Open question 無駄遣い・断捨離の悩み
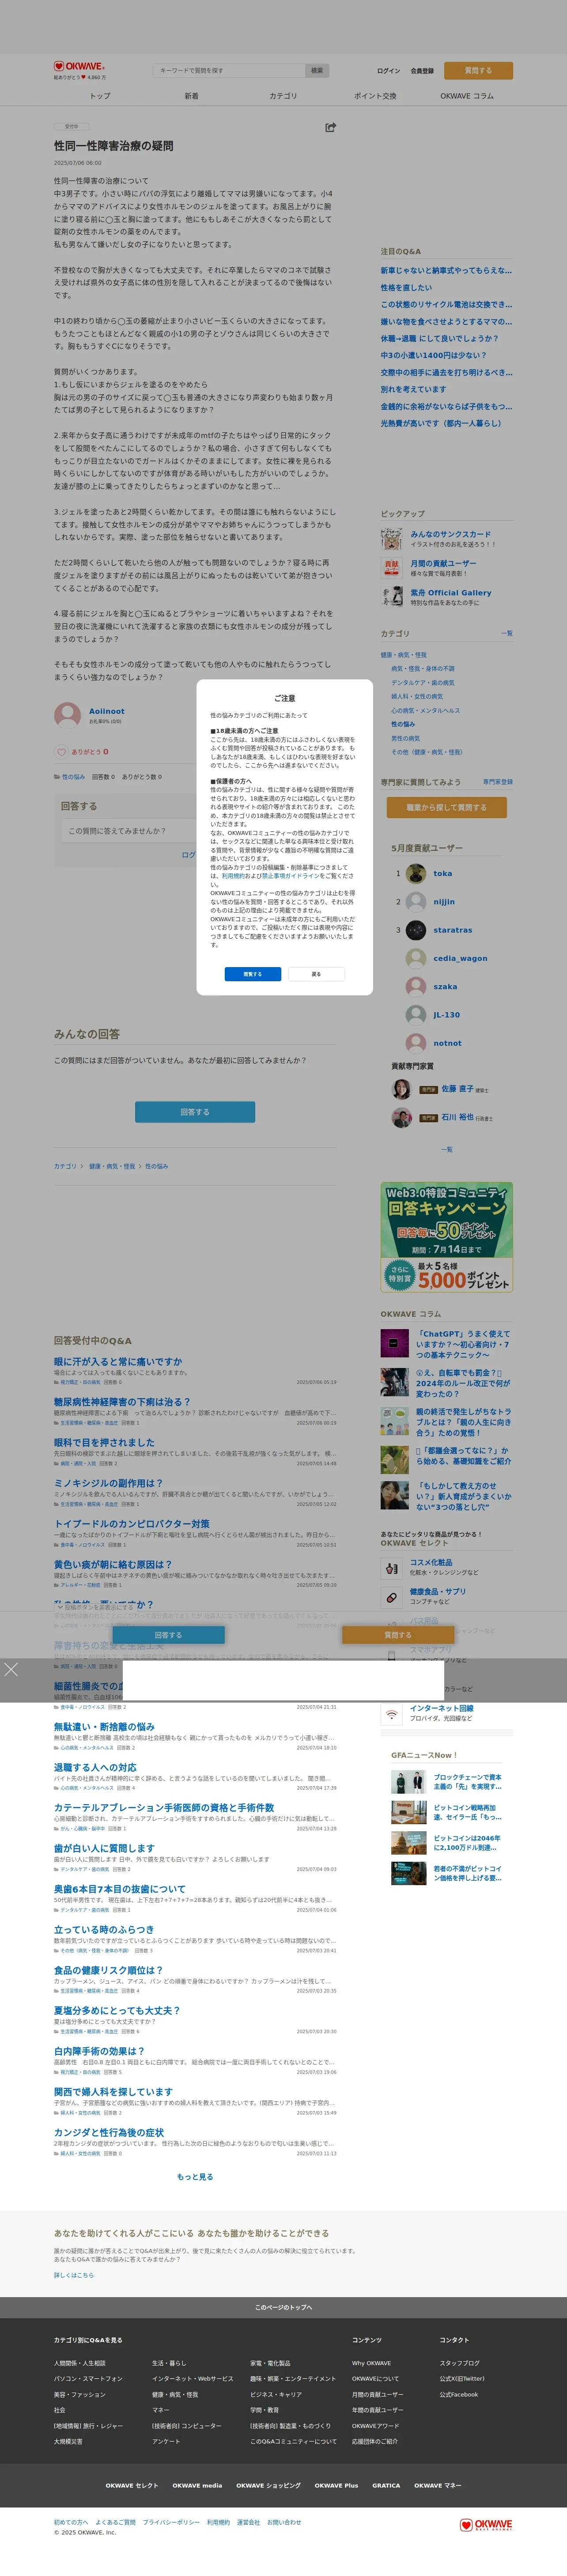The height and width of the screenshot is (2576, 567). click(104, 1727)
